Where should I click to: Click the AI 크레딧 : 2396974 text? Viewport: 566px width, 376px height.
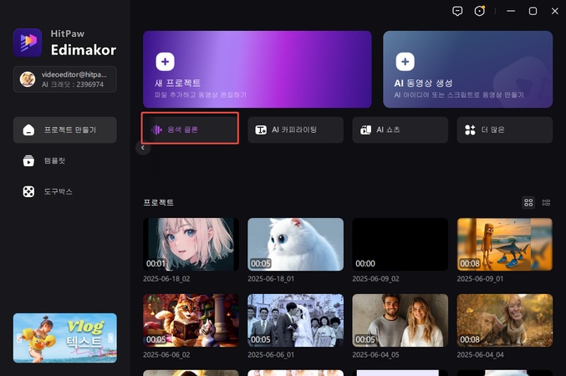tap(73, 84)
